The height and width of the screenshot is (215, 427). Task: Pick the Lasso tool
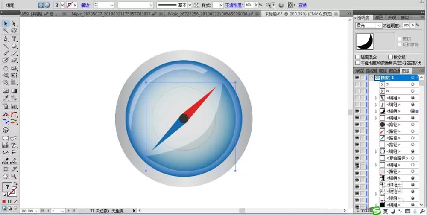14,31
